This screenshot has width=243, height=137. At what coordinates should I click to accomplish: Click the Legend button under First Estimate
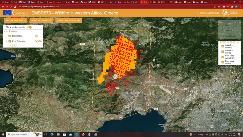12,45
